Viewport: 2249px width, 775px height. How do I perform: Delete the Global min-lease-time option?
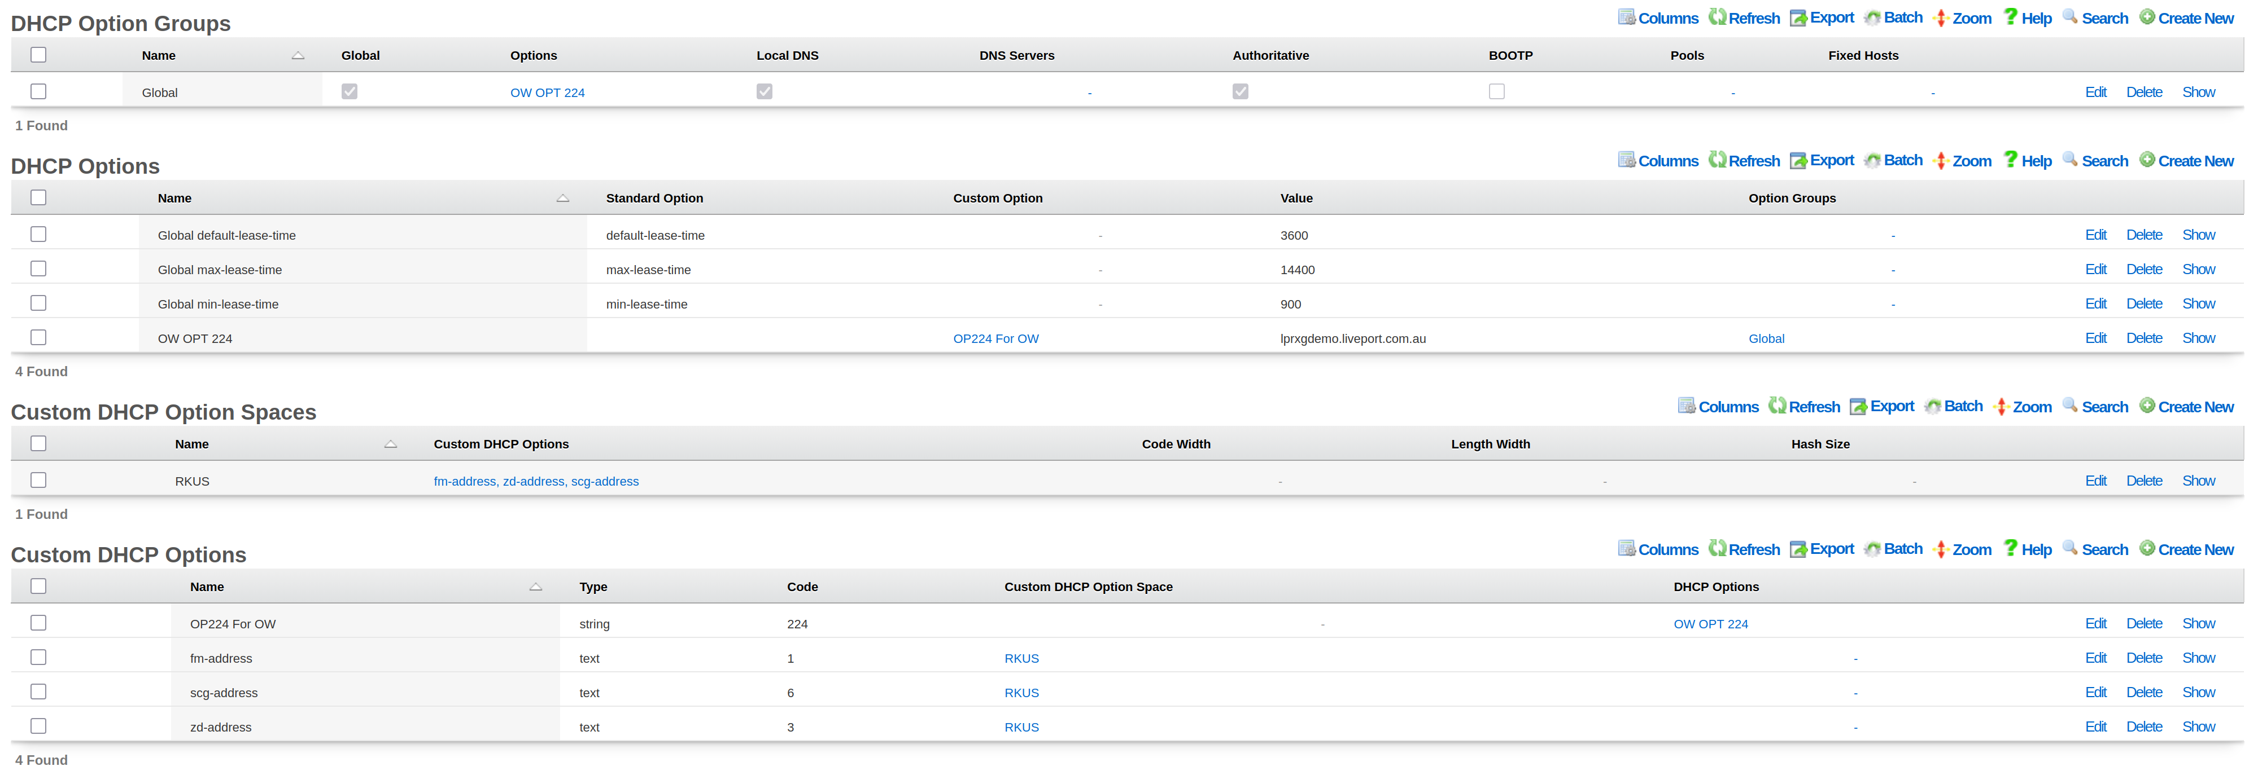click(2144, 303)
